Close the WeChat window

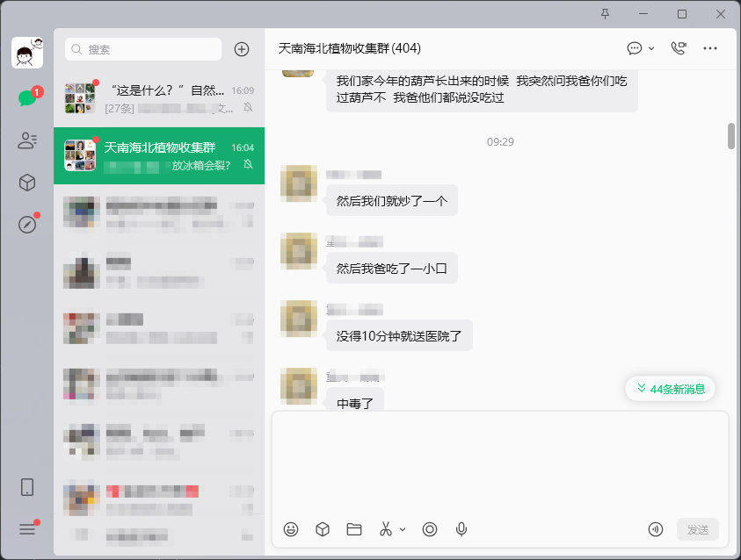pos(720,14)
